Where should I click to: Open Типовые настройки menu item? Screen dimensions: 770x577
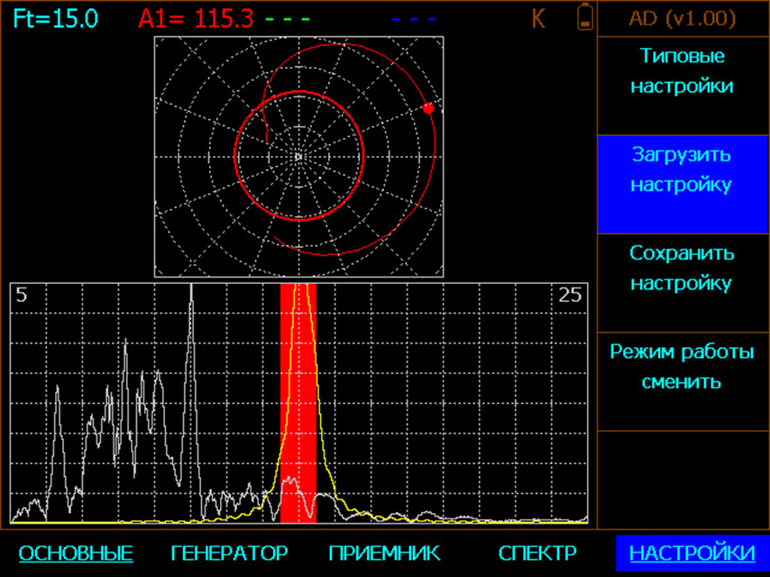pos(682,71)
